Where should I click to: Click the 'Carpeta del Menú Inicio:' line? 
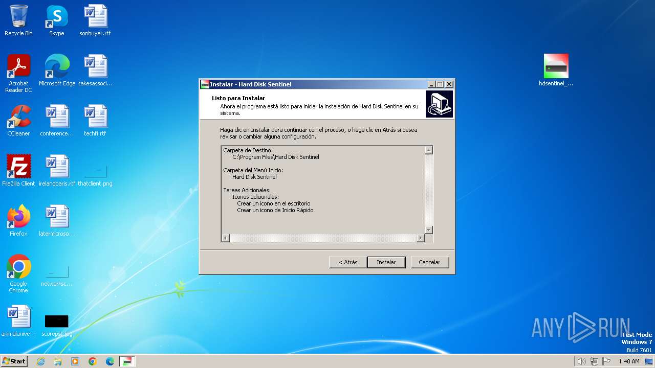pos(253,170)
